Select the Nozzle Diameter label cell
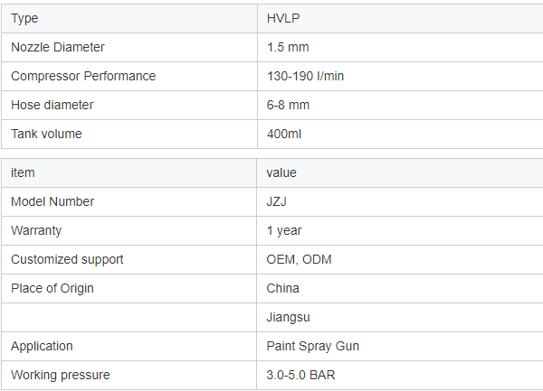The height and width of the screenshot is (391, 543). (x=58, y=47)
